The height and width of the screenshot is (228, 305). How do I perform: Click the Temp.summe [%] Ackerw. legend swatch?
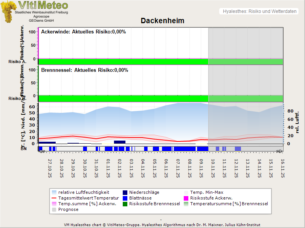54,204
